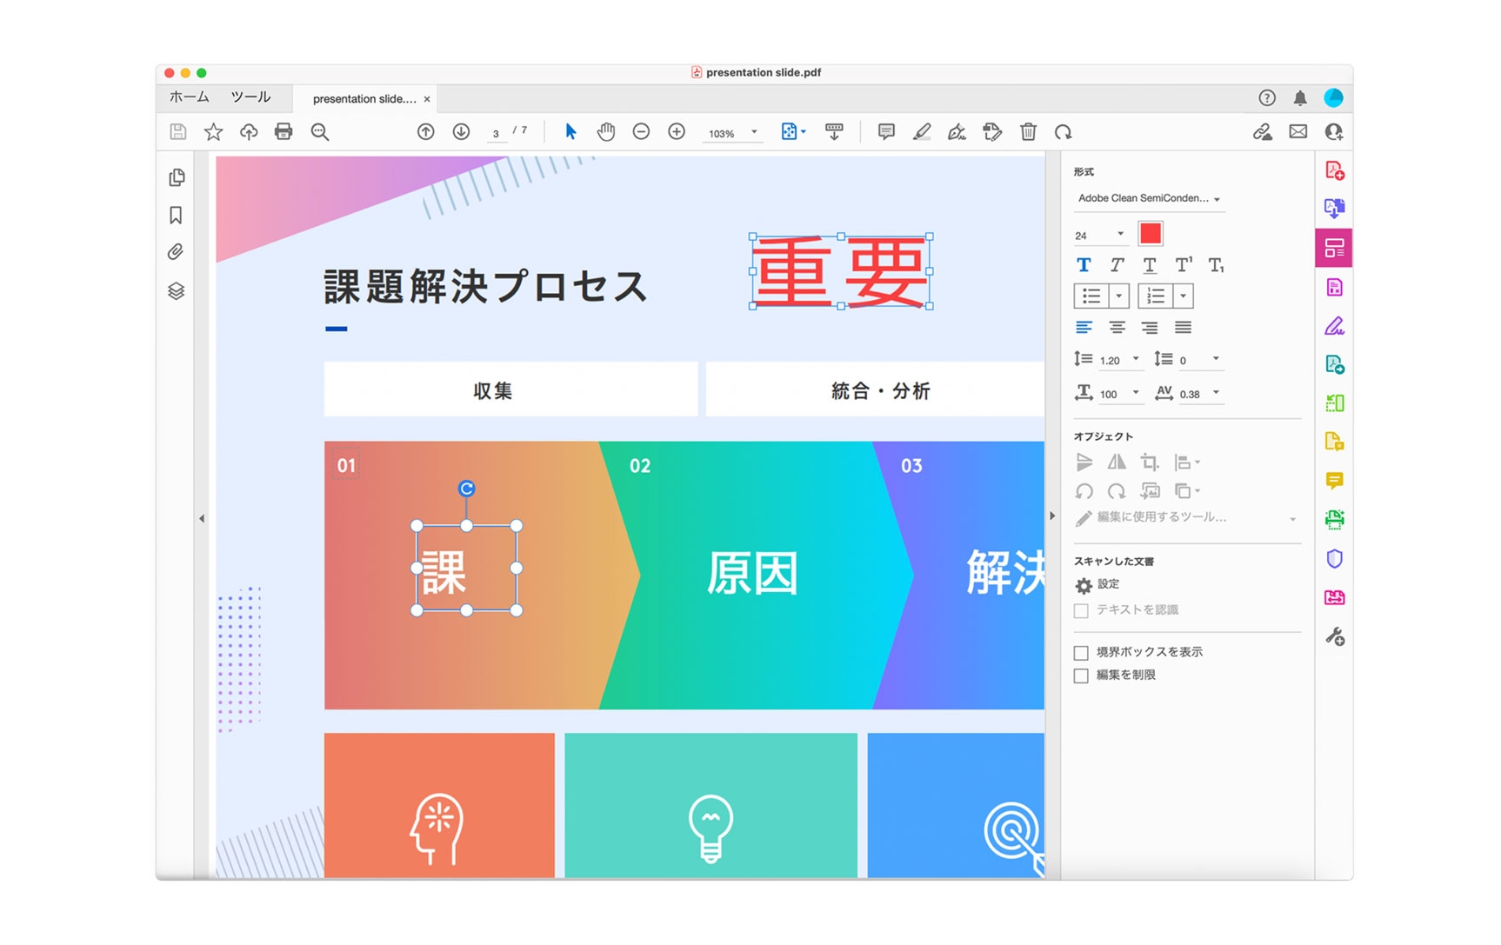Click the page number field

[496, 133]
